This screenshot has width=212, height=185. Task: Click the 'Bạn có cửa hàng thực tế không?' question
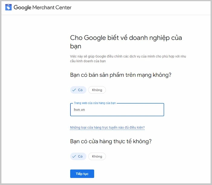[111, 141]
